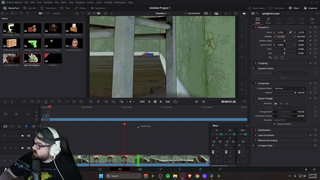
Task: Open the Effects library
Action: (80, 8)
